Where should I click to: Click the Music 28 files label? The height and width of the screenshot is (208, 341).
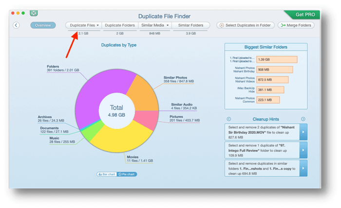click(x=62, y=140)
